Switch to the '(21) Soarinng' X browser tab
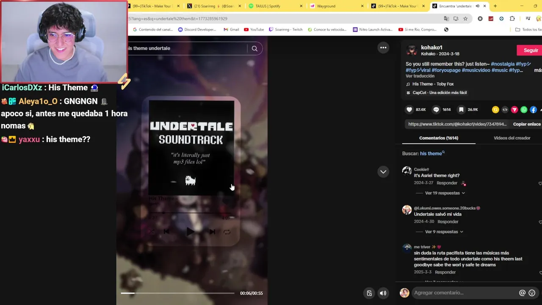 pyautogui.click(x=214, y=6)
